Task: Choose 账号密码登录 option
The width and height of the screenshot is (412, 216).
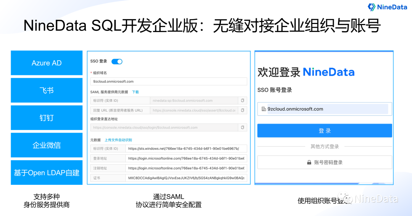Action: tap(325, 162)
